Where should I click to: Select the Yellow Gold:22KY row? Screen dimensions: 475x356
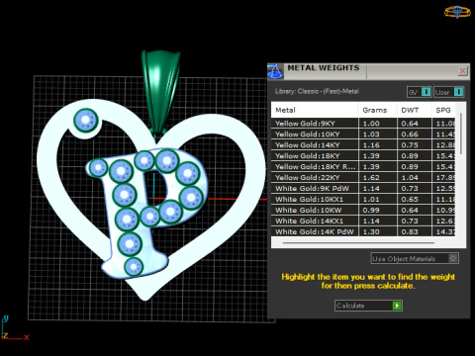point(363,178)
